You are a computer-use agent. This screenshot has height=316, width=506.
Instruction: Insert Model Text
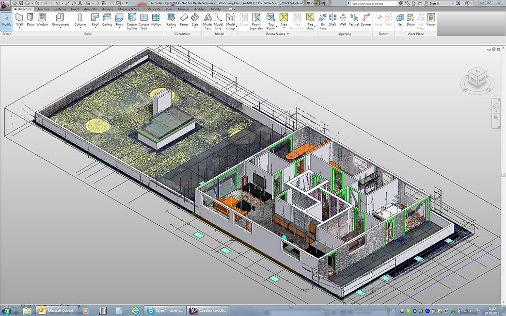[x=208, y=22]
